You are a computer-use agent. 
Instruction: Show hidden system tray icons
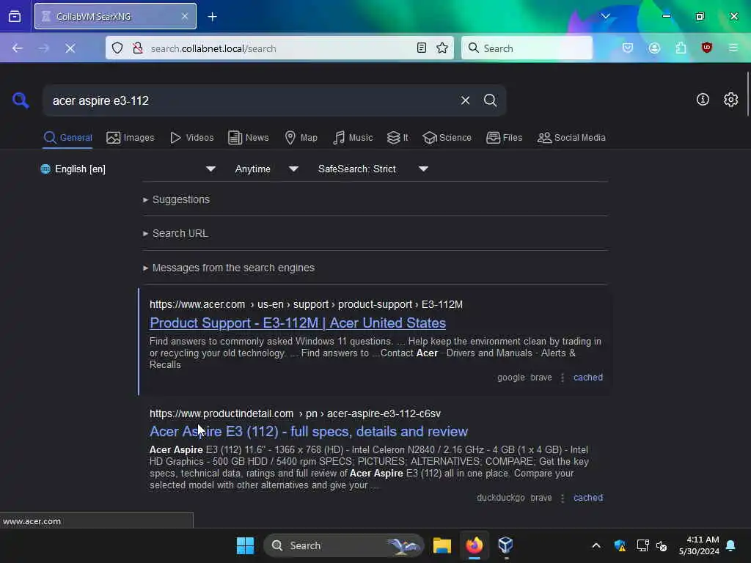596,545
